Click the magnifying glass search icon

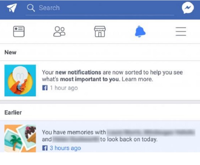click(31, 8)
